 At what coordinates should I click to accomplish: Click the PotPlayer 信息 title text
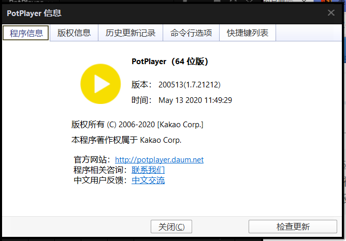point(34,13)
